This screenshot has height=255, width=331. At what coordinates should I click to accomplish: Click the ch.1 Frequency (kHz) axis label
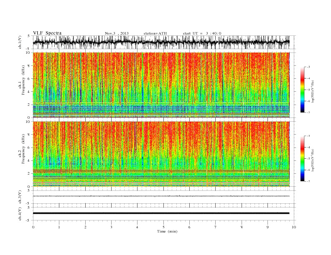(x=22, y=80)
